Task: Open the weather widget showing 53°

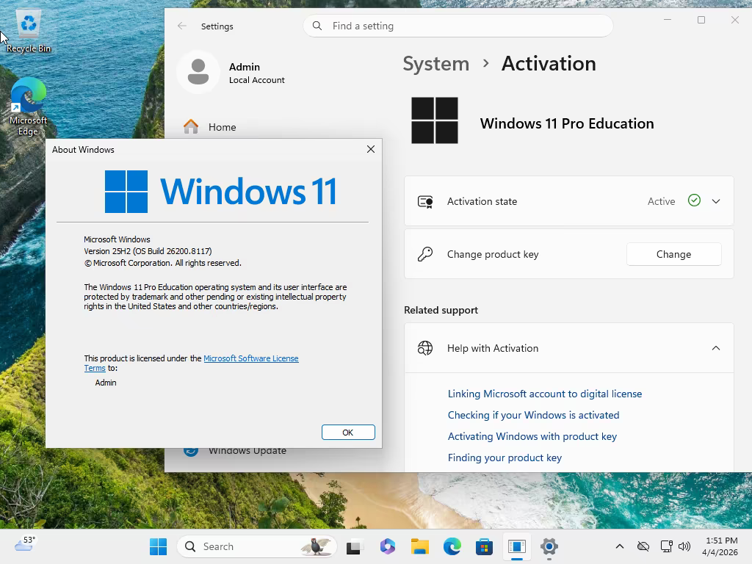Action: tap(25, 545)
